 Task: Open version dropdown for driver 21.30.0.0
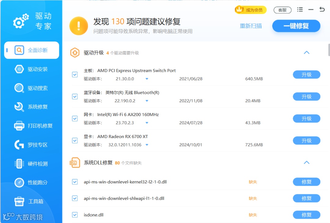(147, 79)
